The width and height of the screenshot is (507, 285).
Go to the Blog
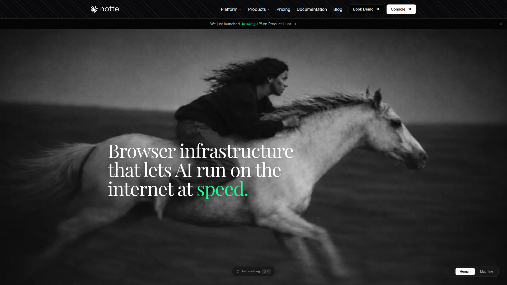coord(338,9)
